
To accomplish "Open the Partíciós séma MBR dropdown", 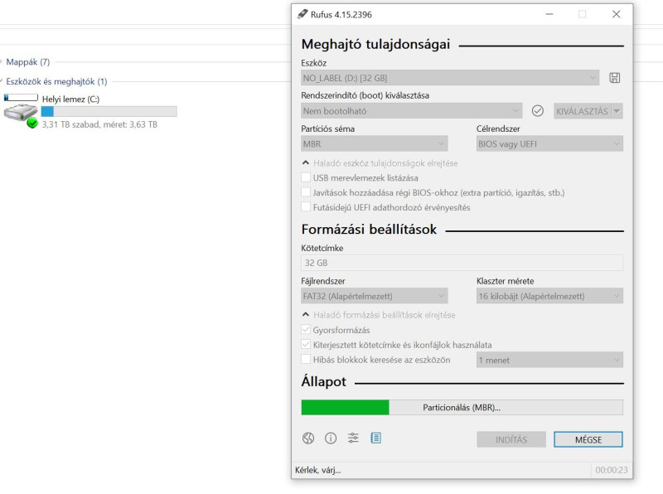I will coord(375,143).
